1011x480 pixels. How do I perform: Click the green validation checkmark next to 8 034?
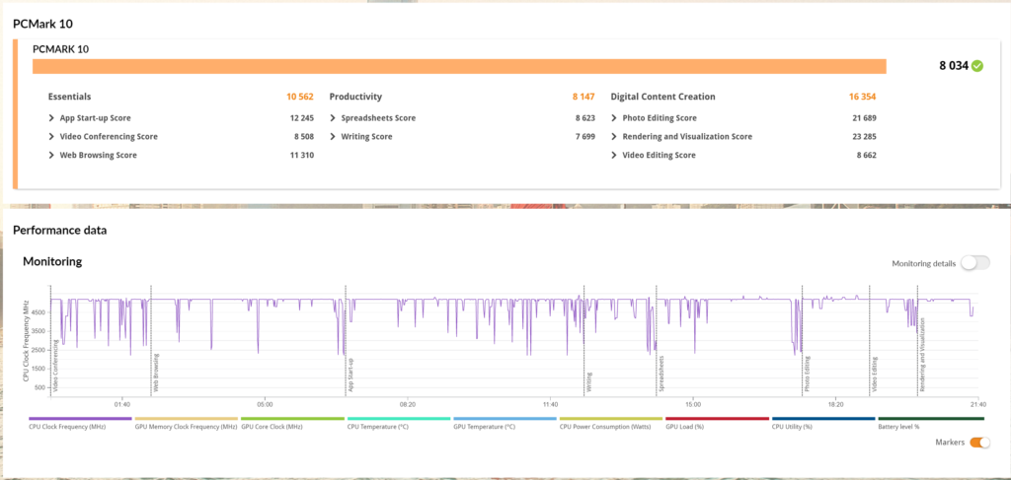pyautogui.click(x=977, y=66)
